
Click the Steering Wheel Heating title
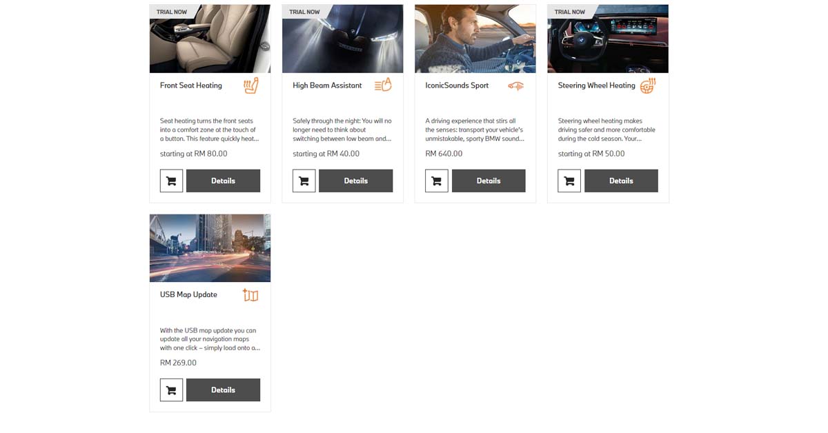coord(596,85)
